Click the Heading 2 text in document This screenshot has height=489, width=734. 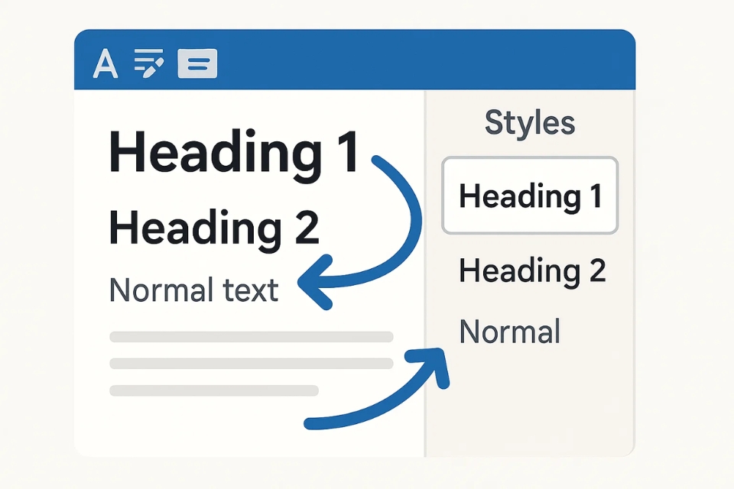pyautogui.click(x=214, y=227)
